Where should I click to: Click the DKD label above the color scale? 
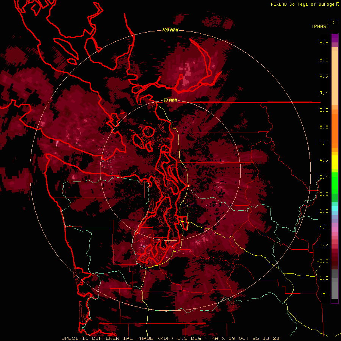click(x=333, y=23)
